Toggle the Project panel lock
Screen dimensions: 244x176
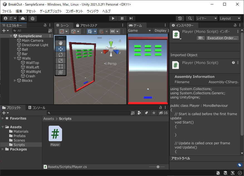pos(161,107)
